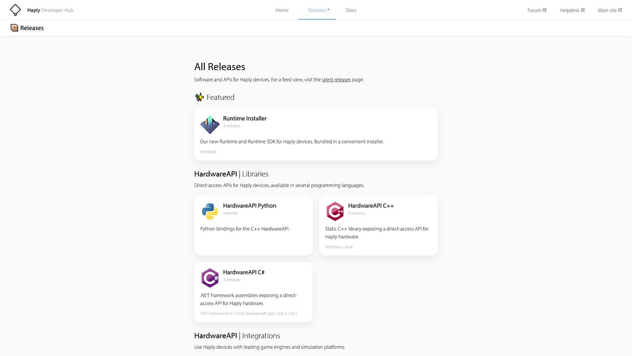Screen dimensions: 632x356
Task: Click the external-link icon next to Forum
Action: [x=545, y=9]
